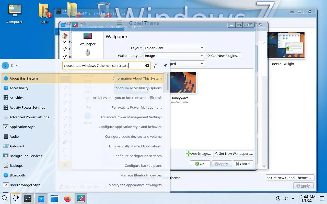Viewport: 327px width, 204px height.
Task: Click the muted volume tray icon
Action: 286,198
